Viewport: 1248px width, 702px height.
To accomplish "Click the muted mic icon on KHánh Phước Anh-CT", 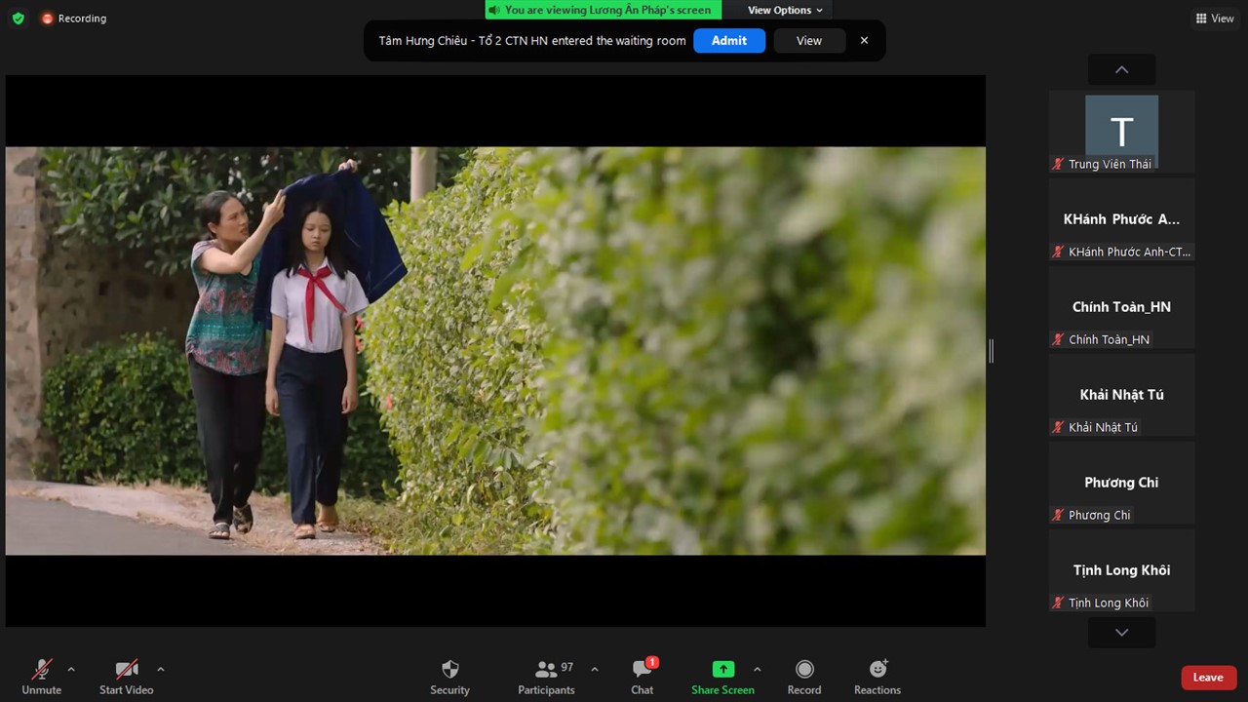I will click(x=1057, y=252).
